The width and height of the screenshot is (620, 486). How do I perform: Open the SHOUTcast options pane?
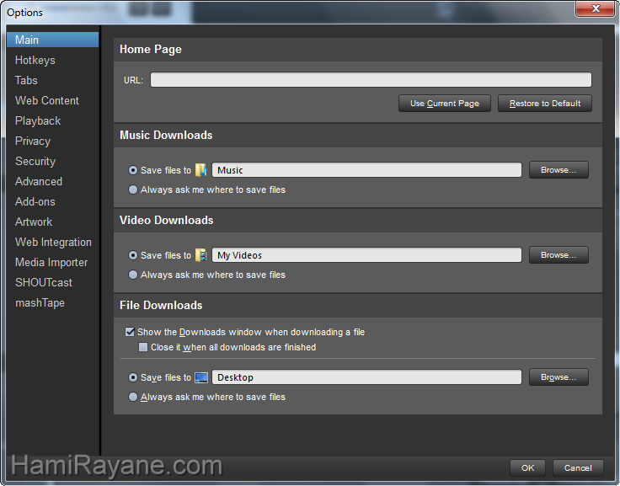44,283
